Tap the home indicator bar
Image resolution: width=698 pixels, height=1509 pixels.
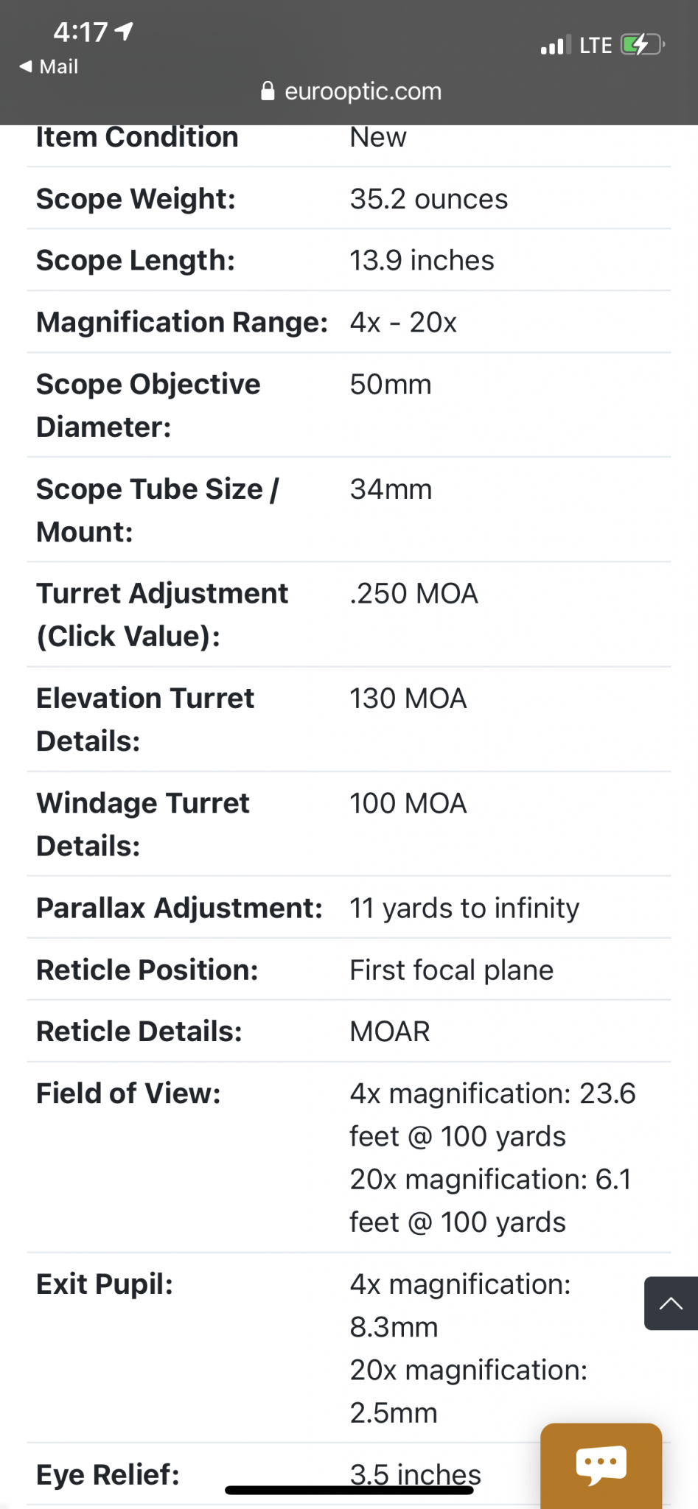pos(349,1491)
